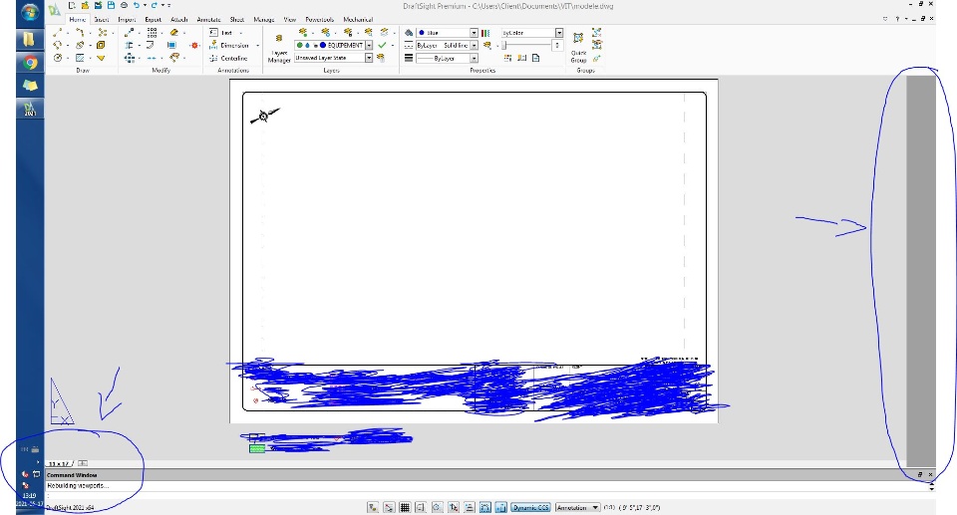
Task: Switch to the Home ribbon tab
Action: (x=78, y=20)
